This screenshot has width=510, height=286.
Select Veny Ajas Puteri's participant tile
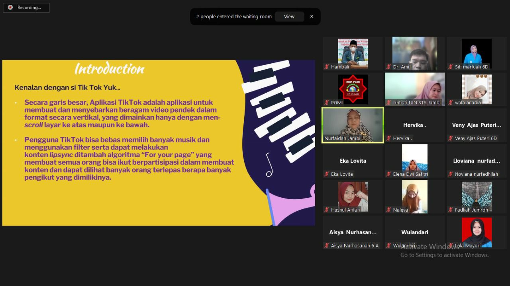click(477, 125)
